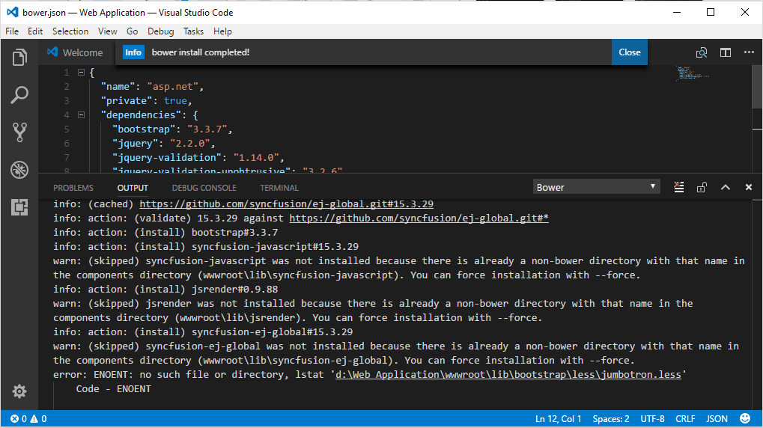Open the Selection menu

pyautogui.click(x=70, y=31)
